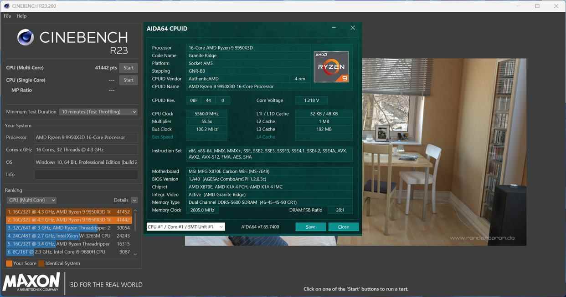566x297 pixels.
Task: Click the AMD Ryzen 9 logo badge
Action: pyautogui.click(x=331, y=67)
